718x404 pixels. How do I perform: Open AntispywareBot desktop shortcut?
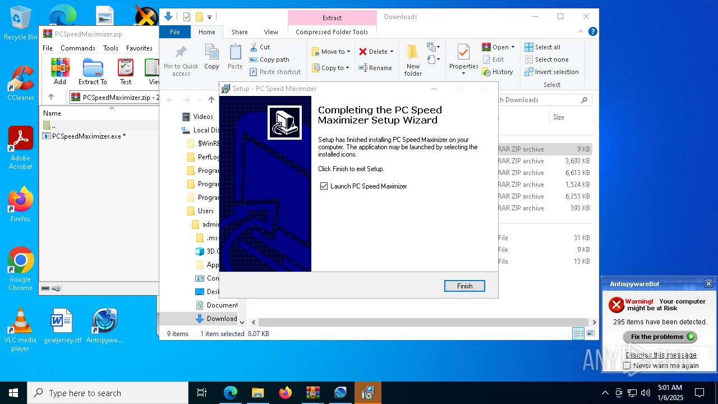104,326
